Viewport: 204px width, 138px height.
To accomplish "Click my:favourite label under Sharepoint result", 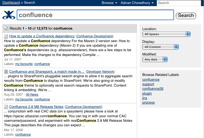I will click(24, 99).
